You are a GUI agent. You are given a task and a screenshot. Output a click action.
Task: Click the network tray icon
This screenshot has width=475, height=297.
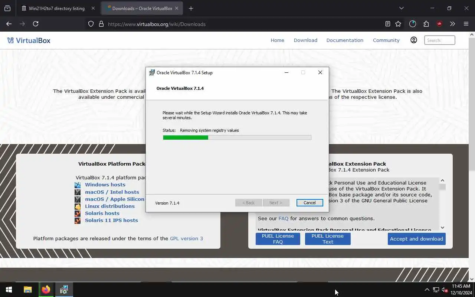tap(436, 290)
